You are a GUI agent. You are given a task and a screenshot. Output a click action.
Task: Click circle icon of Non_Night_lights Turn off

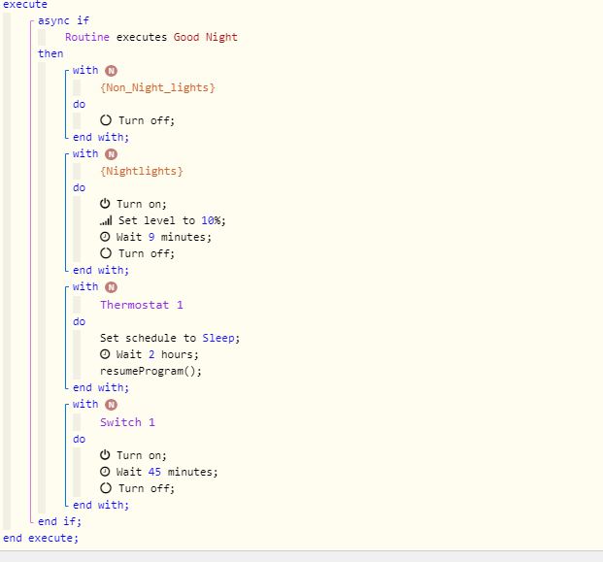coord(106,120)
